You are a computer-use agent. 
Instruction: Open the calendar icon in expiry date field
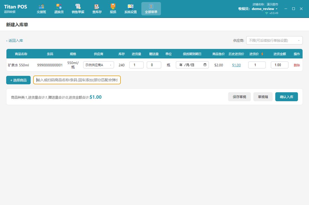(x=205, y=65)
